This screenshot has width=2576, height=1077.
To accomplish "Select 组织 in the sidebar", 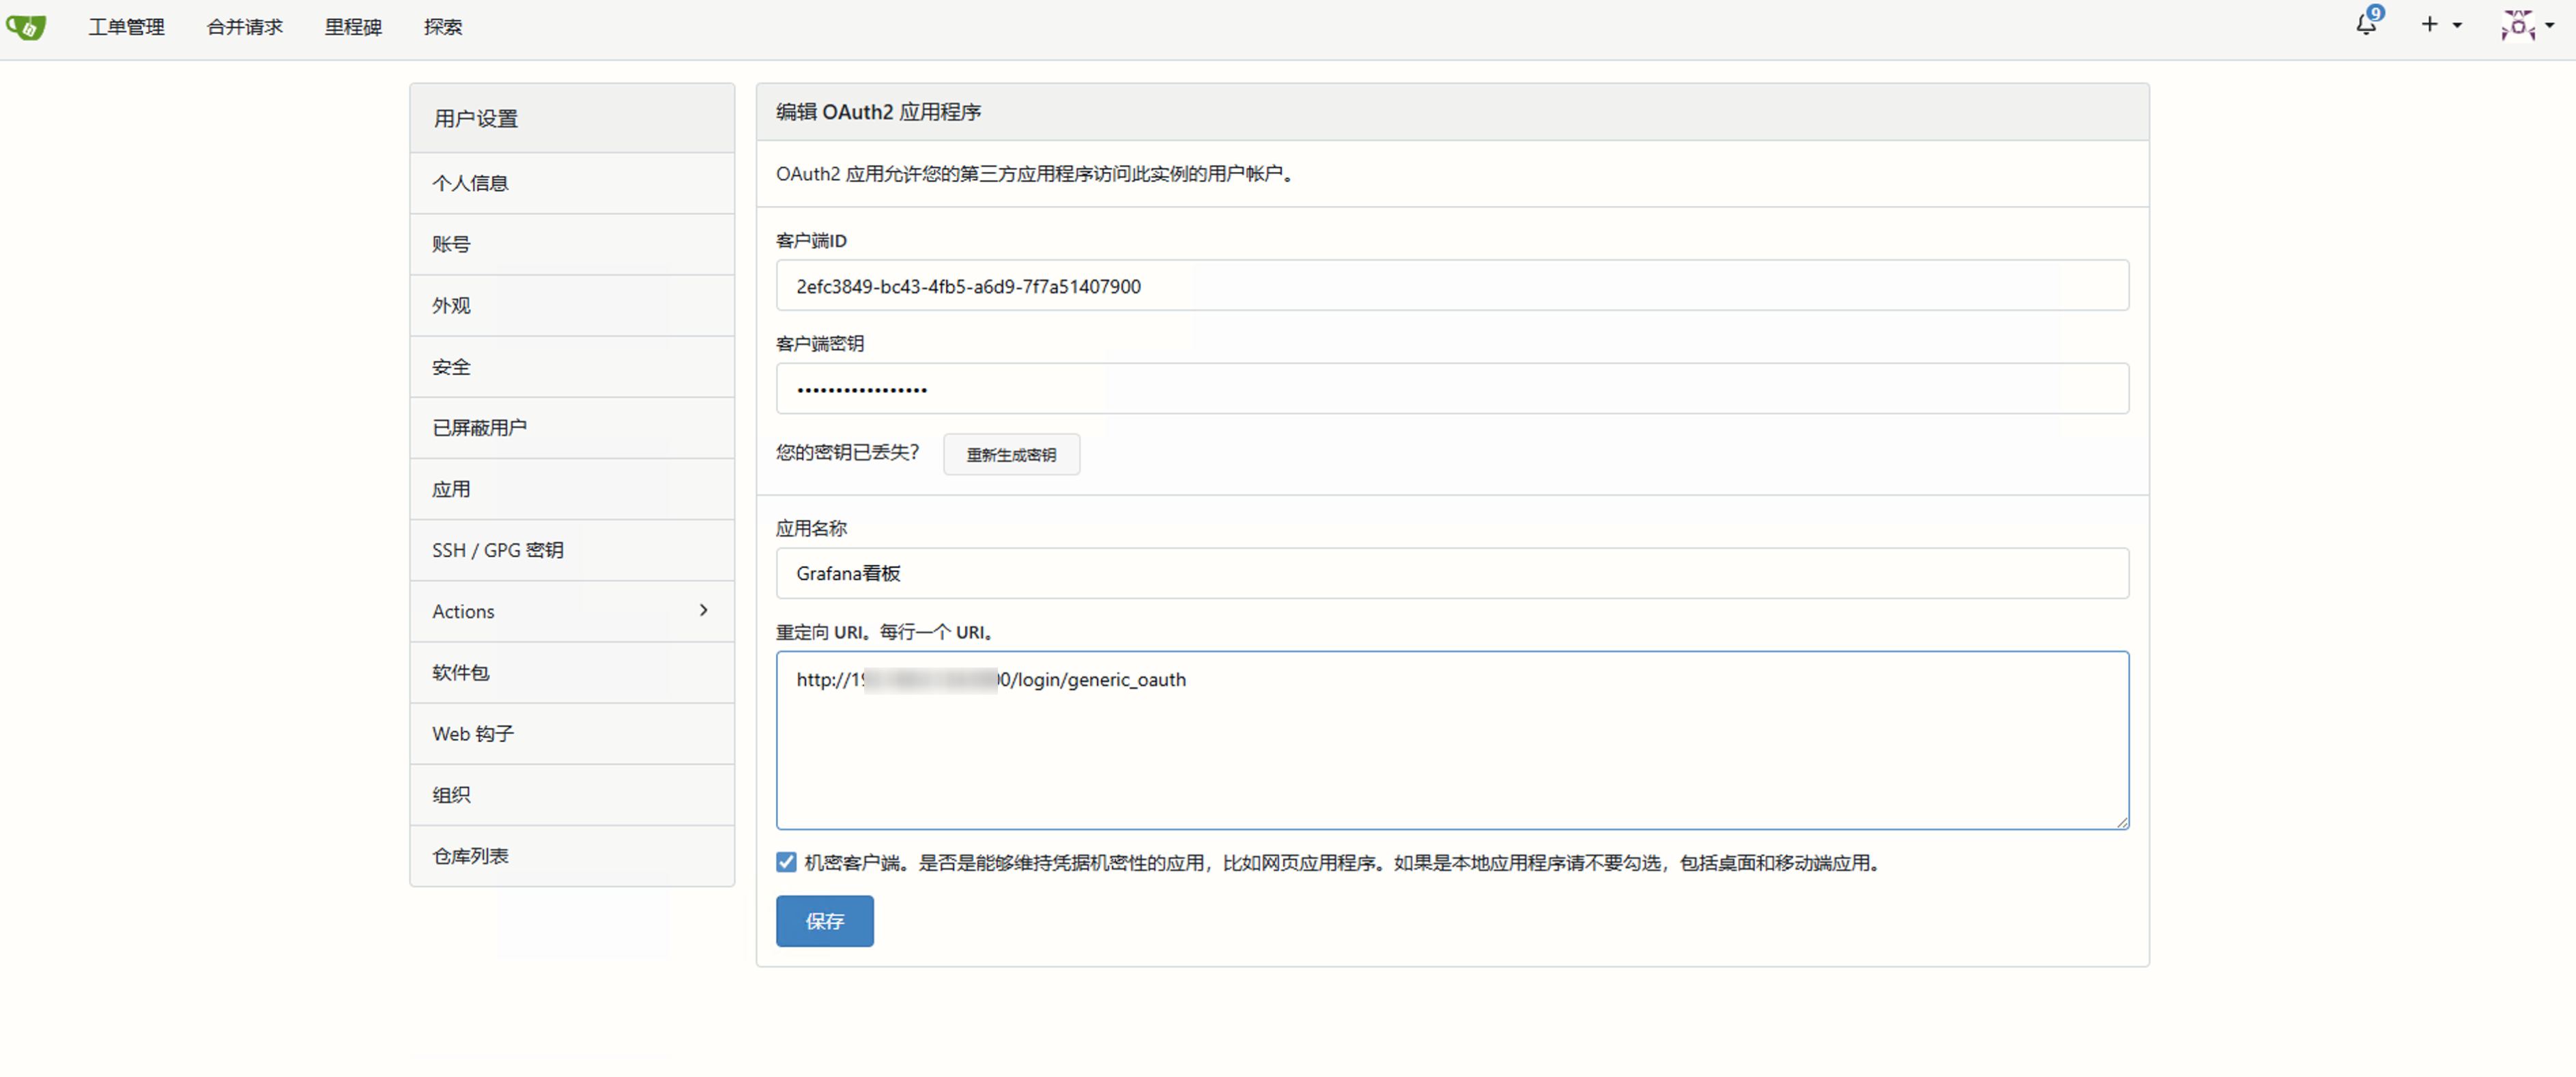I will coord(572,795).
